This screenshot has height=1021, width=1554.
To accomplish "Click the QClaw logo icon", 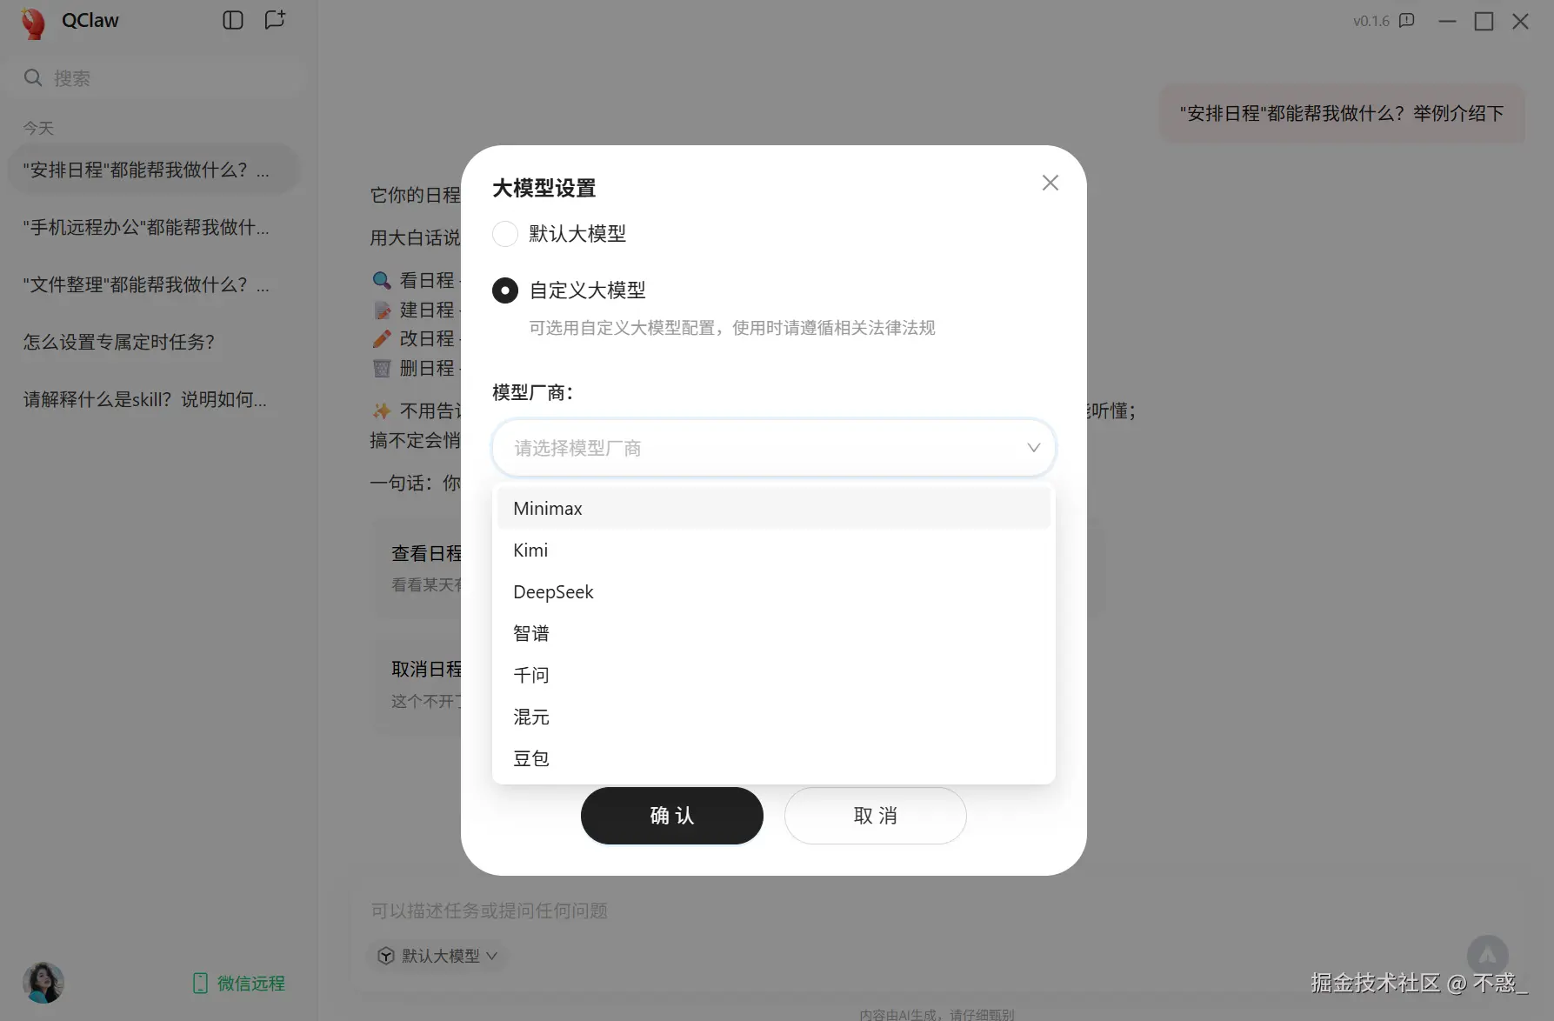I will click(34, 23).
